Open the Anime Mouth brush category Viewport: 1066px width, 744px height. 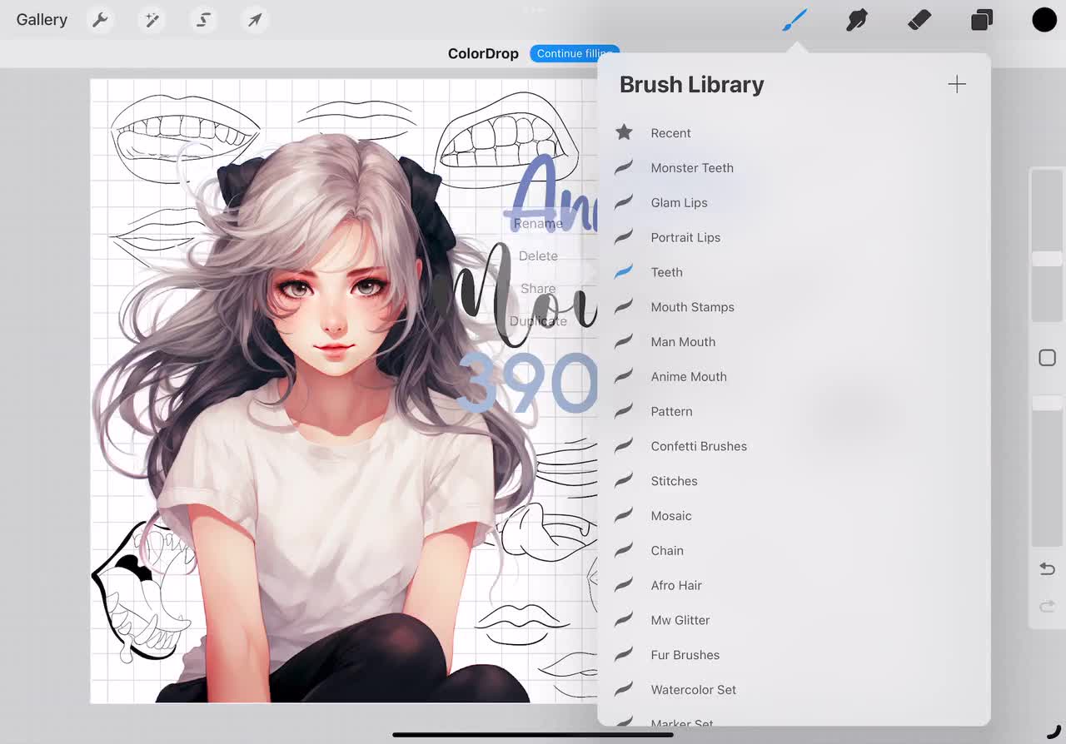pos(689,376)
